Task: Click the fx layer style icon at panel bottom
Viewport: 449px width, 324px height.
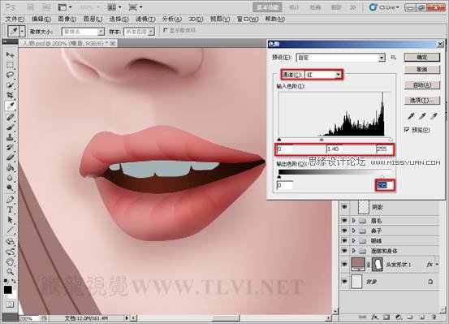Action: tap(374, 318)
